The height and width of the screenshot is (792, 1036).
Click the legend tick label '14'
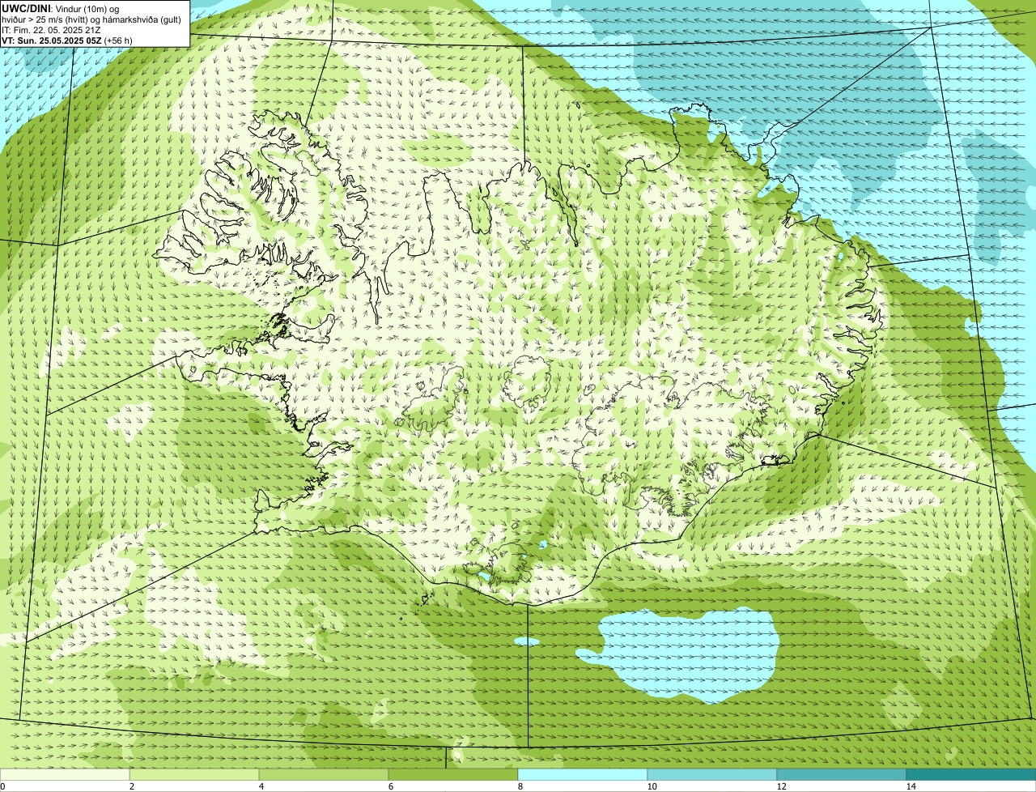pos(911,786)
